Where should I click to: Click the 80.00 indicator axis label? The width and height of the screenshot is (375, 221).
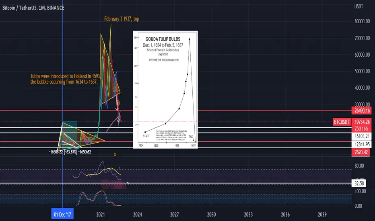coord(359,166)
